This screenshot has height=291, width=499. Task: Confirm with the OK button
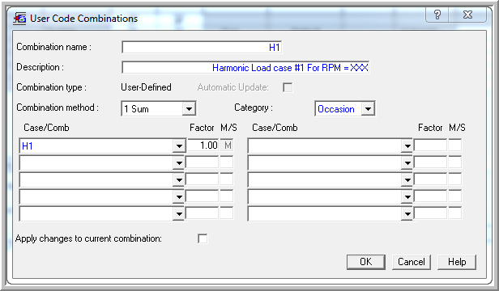point(366,262)
